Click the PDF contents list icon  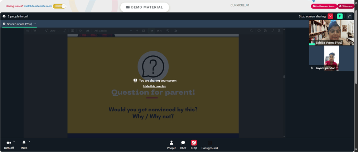(x=28, y=31)
